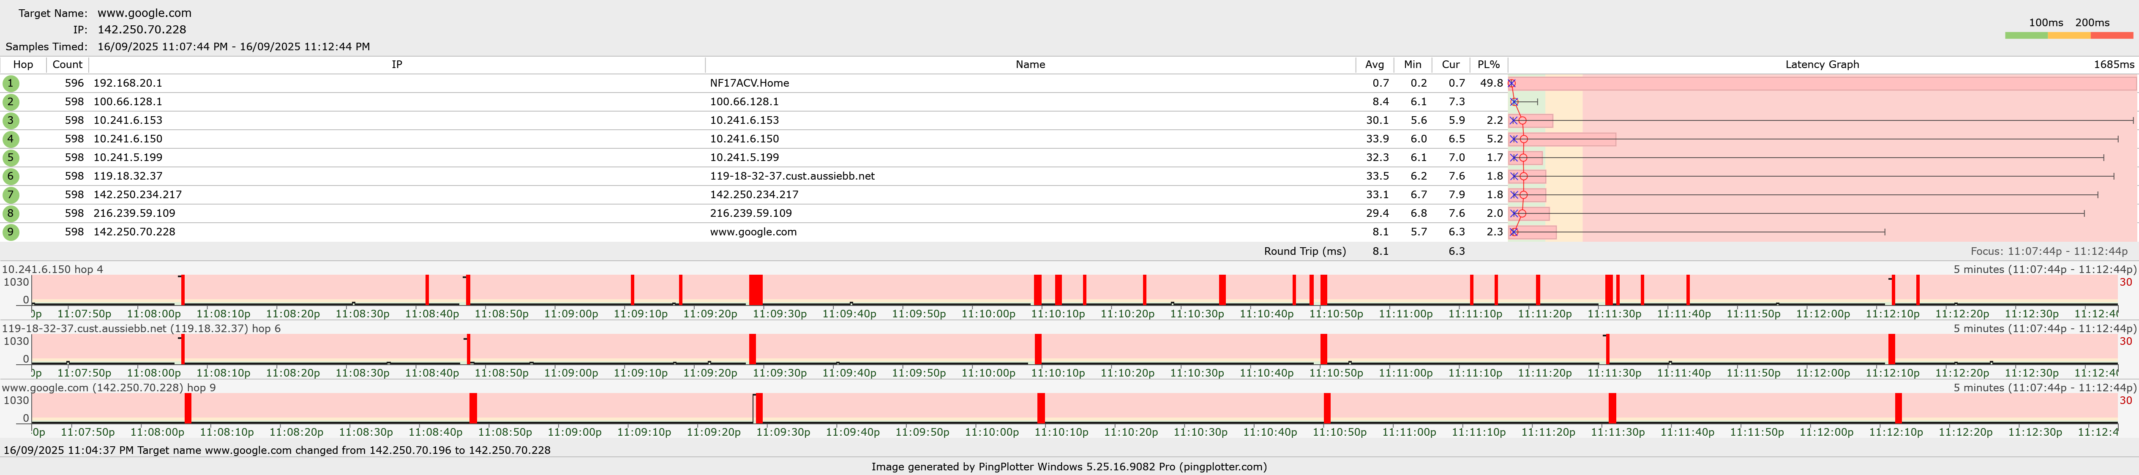Click the red 200ms legend swatch
This screenshot has width=2139, height=475.
2112,35
